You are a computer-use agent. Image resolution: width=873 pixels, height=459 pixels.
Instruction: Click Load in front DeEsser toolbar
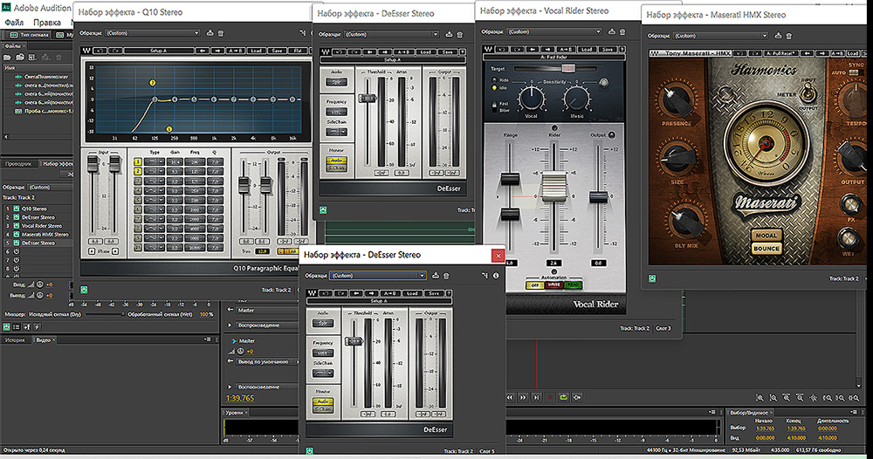click(x=412, y=293)
